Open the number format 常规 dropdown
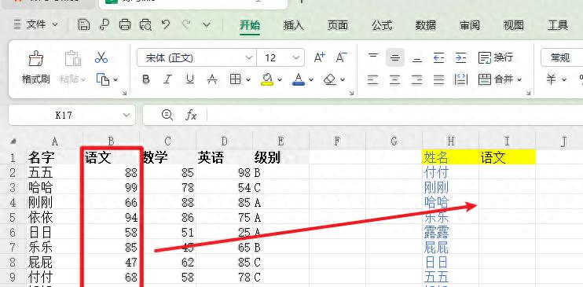The width and height of the screenshot is (583, 287). 562,57
